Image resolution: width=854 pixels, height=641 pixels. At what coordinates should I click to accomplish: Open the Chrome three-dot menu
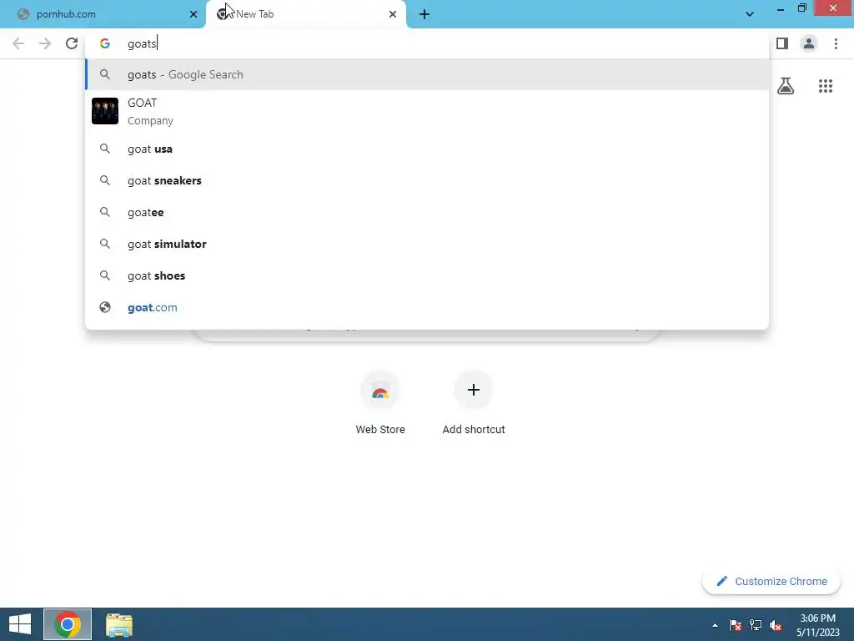click(836, 43)
